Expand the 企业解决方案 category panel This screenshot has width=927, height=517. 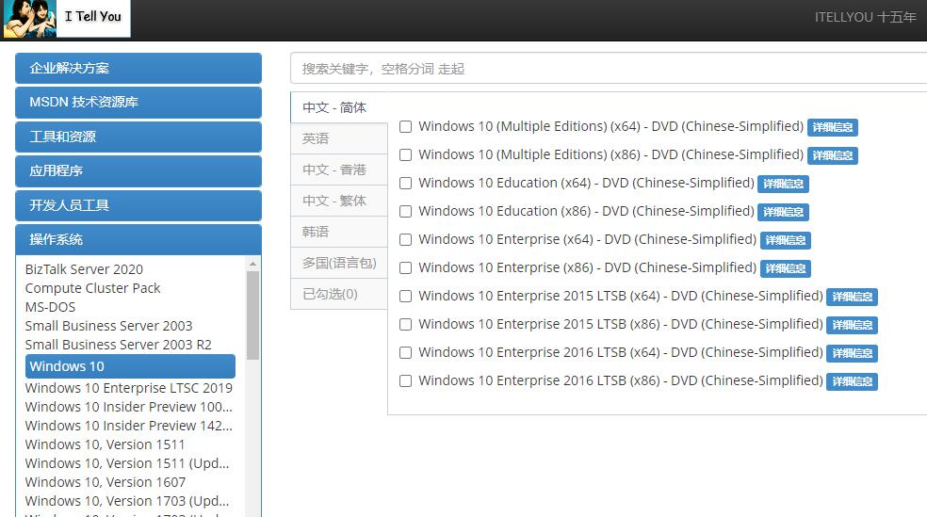[x=138, y=68]
